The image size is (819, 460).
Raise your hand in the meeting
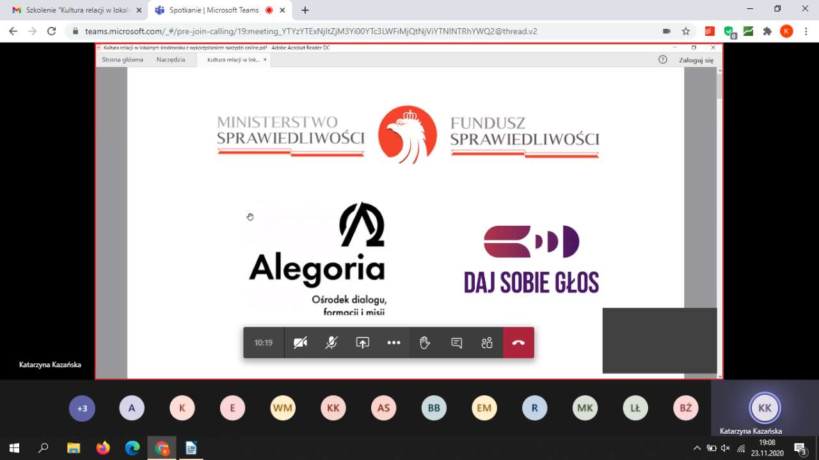(x=425, y=343)
